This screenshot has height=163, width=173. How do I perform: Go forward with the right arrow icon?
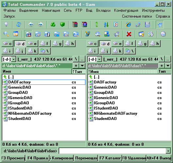click(x=41, y=24)
